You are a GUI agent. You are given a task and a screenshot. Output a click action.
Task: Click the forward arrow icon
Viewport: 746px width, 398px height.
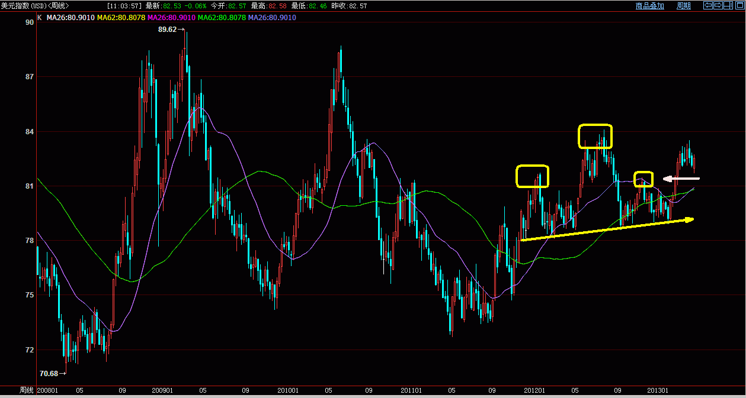(718, 5)
